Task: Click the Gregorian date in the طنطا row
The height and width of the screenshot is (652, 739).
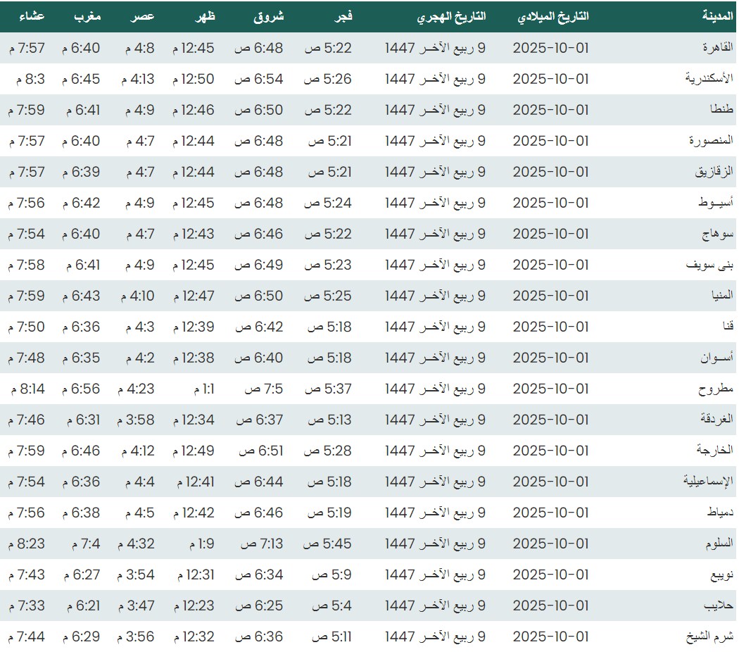Action: click(550, 110)
